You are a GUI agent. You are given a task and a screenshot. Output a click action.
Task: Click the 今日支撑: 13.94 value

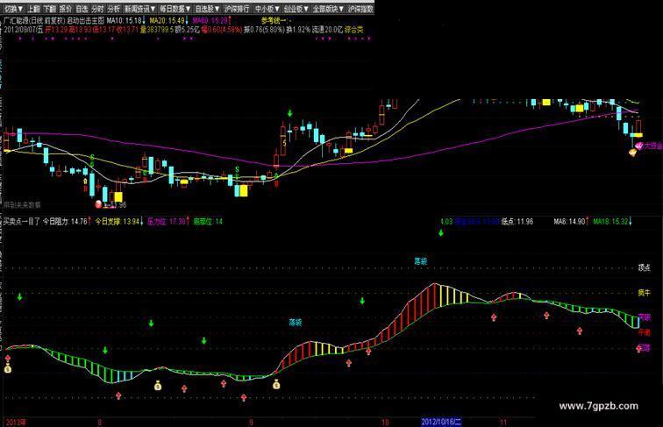pyautogui.click(x=118, y=222)
